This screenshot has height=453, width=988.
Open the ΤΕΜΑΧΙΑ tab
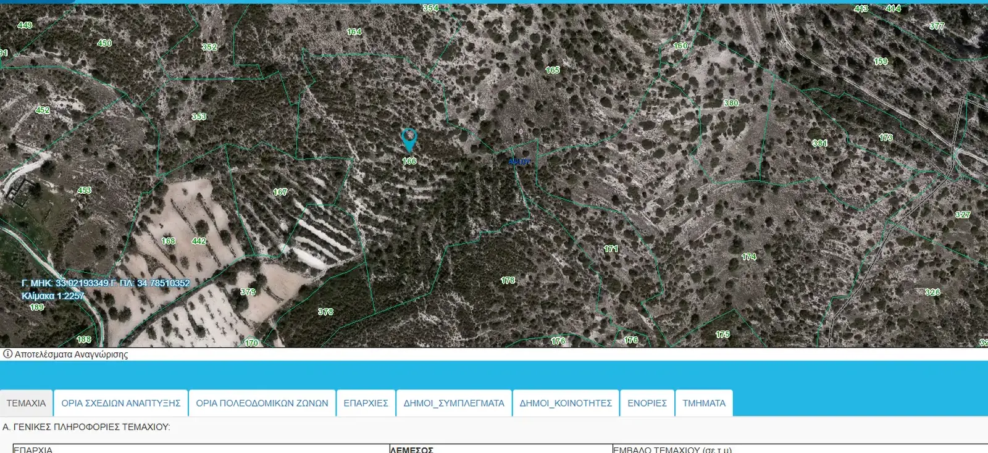[27, 403]
